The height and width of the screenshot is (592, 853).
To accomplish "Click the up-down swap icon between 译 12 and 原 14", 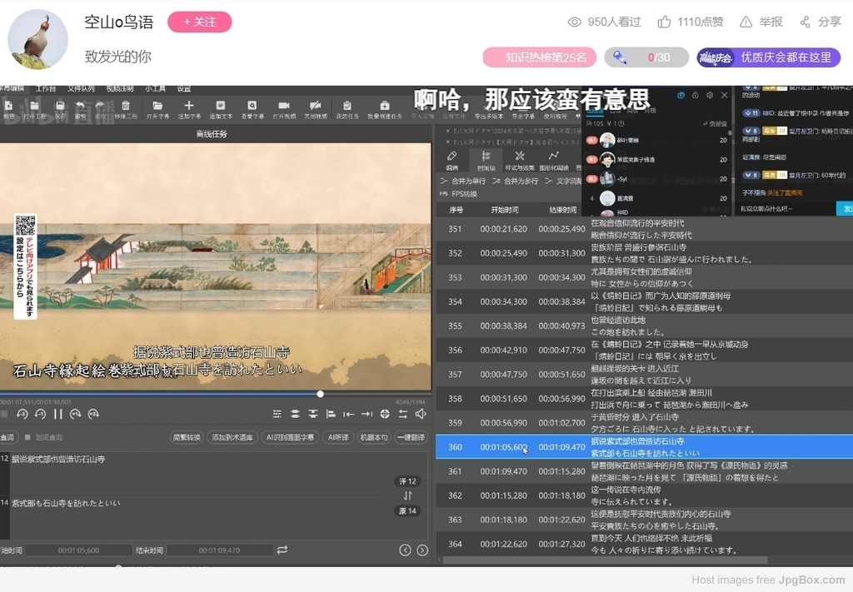I will (407, 495).
